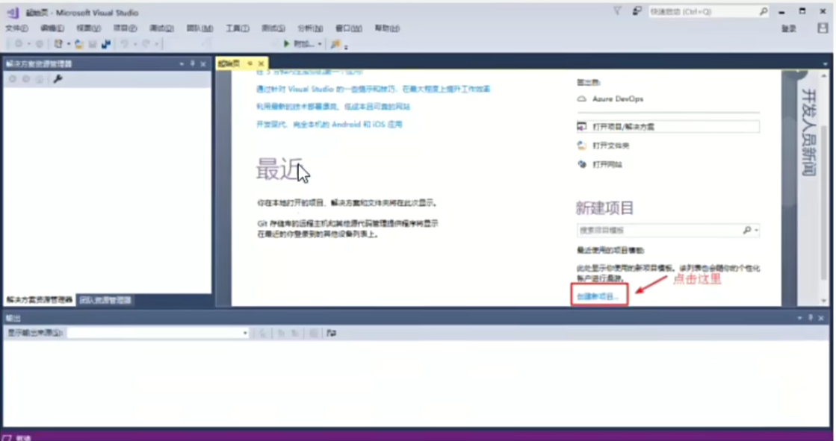Screen dimensions: 836x441
Task: Click the account avatar icon near 登录
Action: point(823,28)
